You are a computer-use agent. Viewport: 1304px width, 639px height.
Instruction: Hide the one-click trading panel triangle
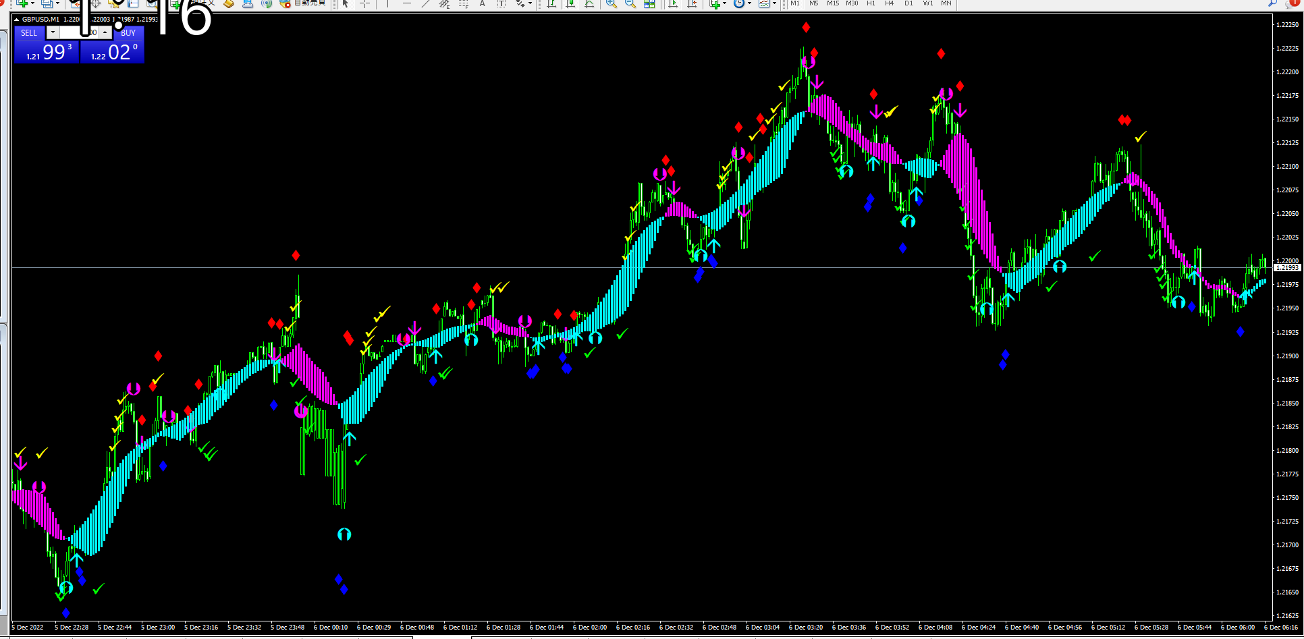17,20
